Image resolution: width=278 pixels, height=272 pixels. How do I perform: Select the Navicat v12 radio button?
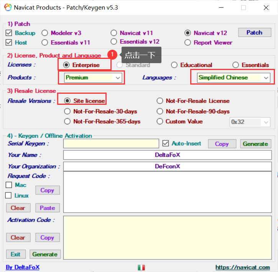(x=188, y=33)
